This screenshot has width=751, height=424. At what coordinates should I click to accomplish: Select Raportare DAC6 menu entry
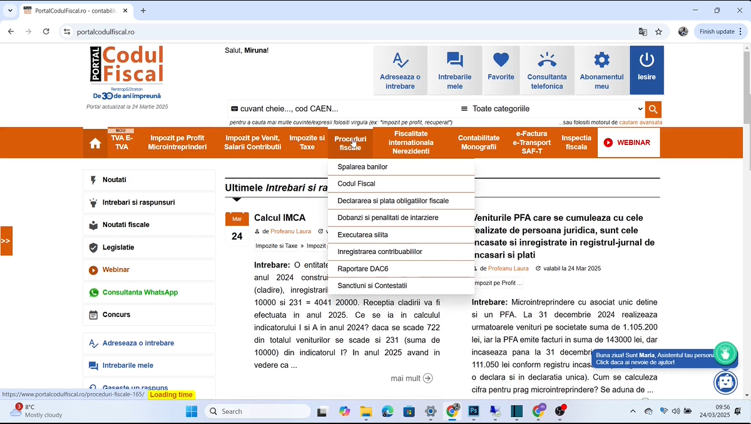[401, 269]
